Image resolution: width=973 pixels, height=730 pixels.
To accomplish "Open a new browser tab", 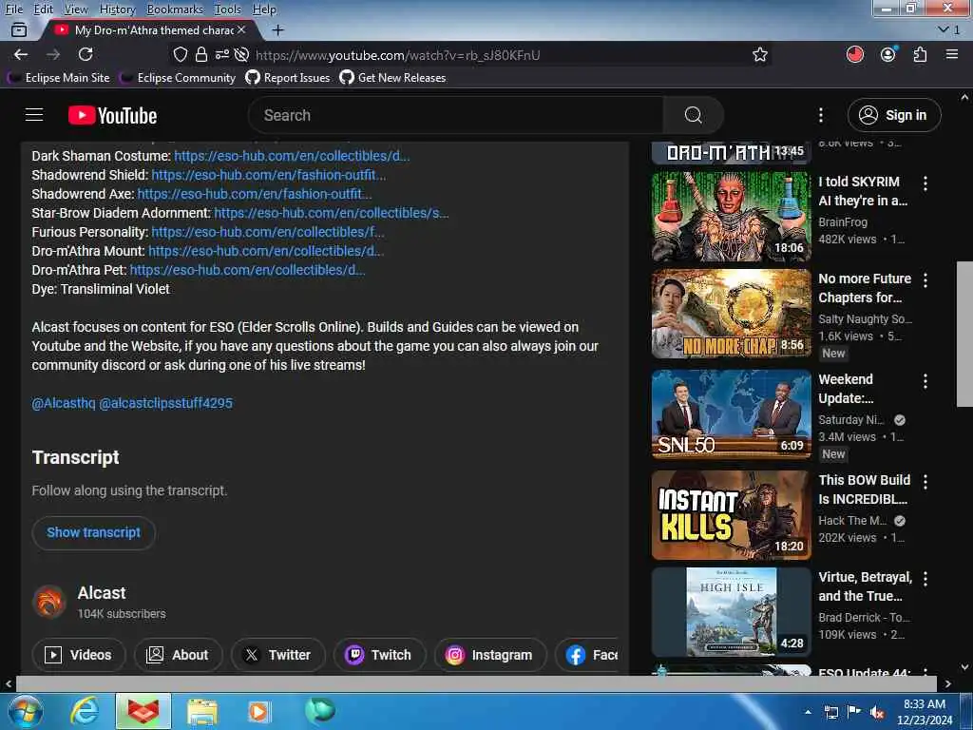I will coord(278,29).
